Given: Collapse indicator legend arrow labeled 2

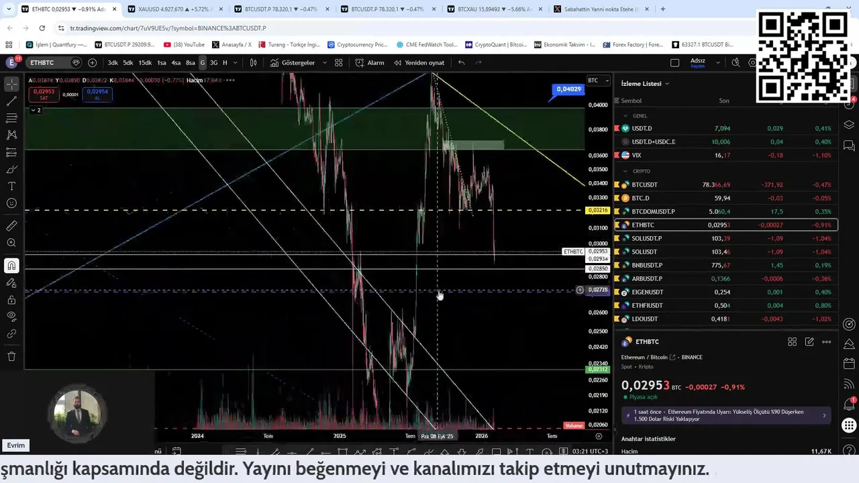Looking at the screenshot, I should (36, 110).
